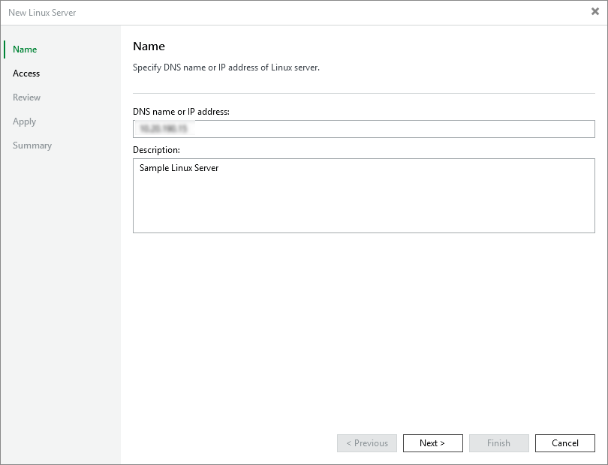Click the bold Name page heading
This screenshot has width=608, height=465.
(x=149, y=46)
